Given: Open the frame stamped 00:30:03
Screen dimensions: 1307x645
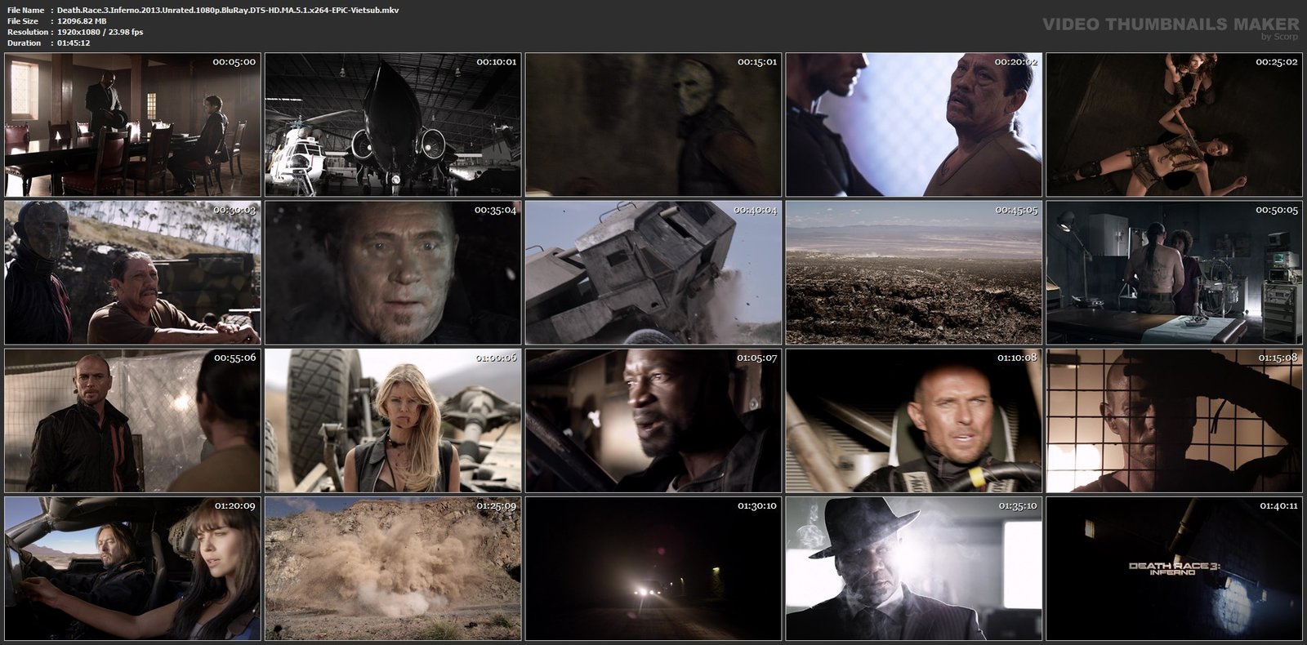Looking at the screenshot, I should pyautogui.click(x=132, y=273).
